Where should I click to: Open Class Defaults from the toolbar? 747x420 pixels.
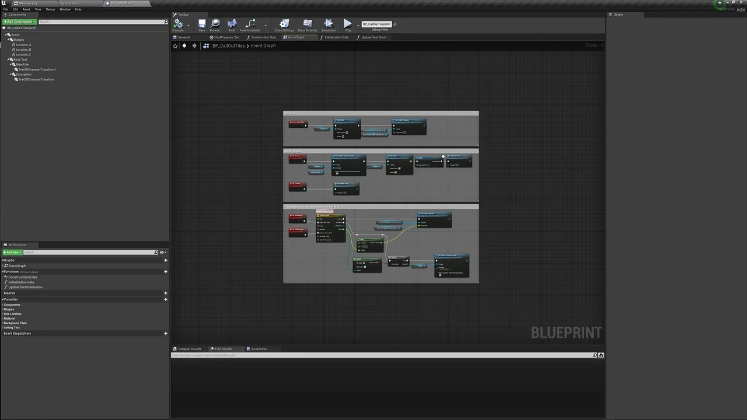click(x=308, y=24)
